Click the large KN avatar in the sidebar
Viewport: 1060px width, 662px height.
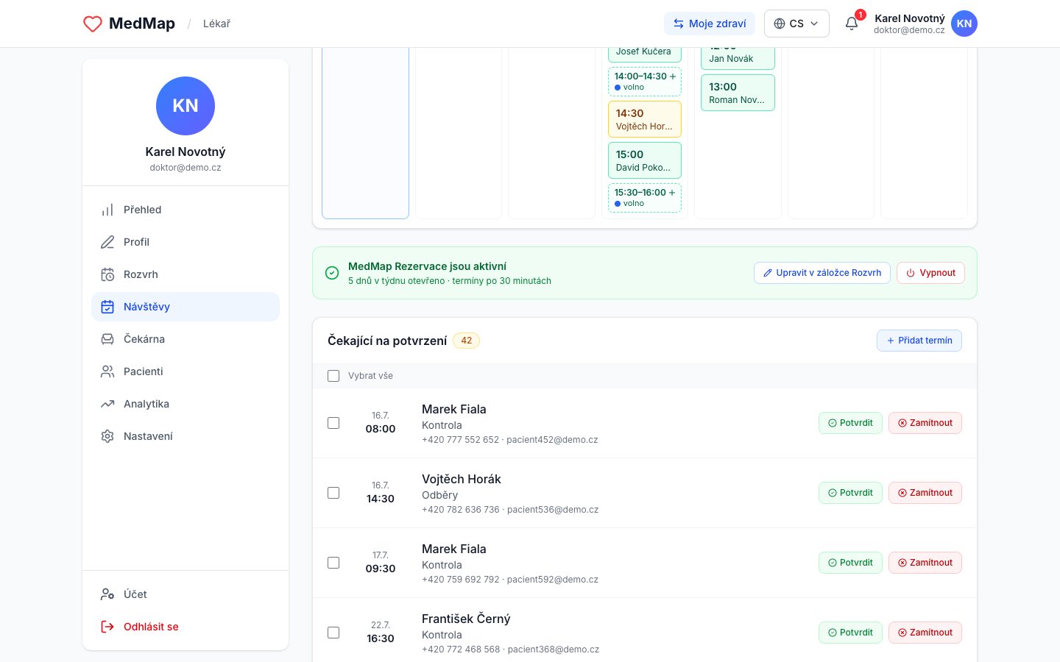click(x=185, y=106)
